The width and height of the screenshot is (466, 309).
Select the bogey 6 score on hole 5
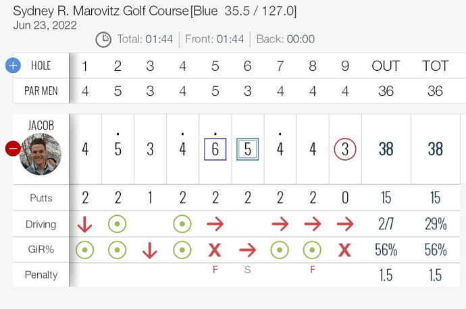point(215,148)
